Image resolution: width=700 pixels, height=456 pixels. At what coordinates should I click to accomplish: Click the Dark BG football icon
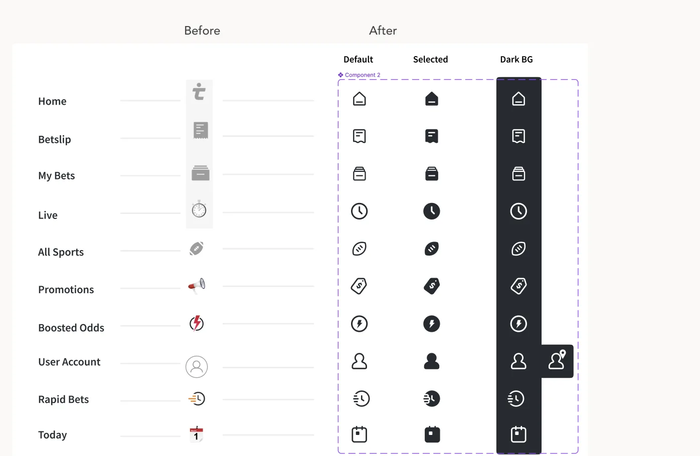pos(518,249)
